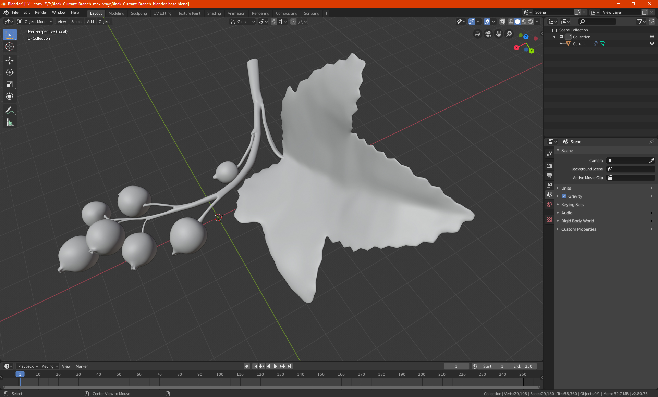
Task: Toggle the Collection exclude checkbox
Action: tap(561, 37)
